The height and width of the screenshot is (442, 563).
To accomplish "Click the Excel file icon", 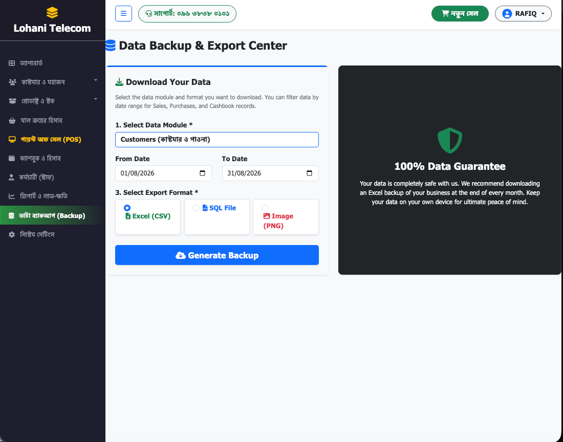I will coord(128,216).
